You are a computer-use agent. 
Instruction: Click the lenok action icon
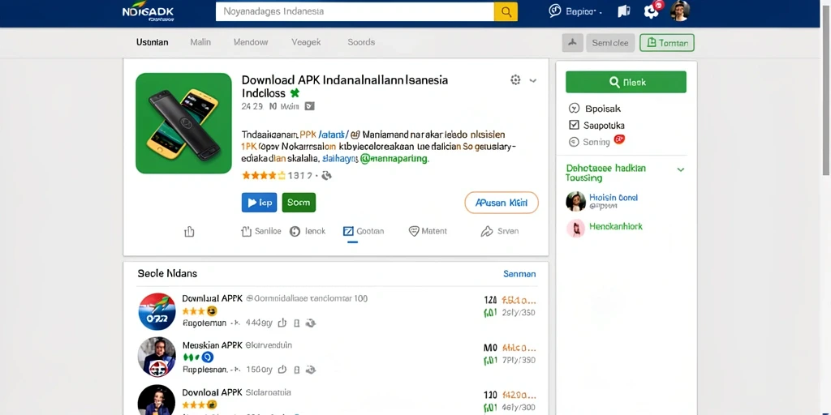[x=308, y=231]
